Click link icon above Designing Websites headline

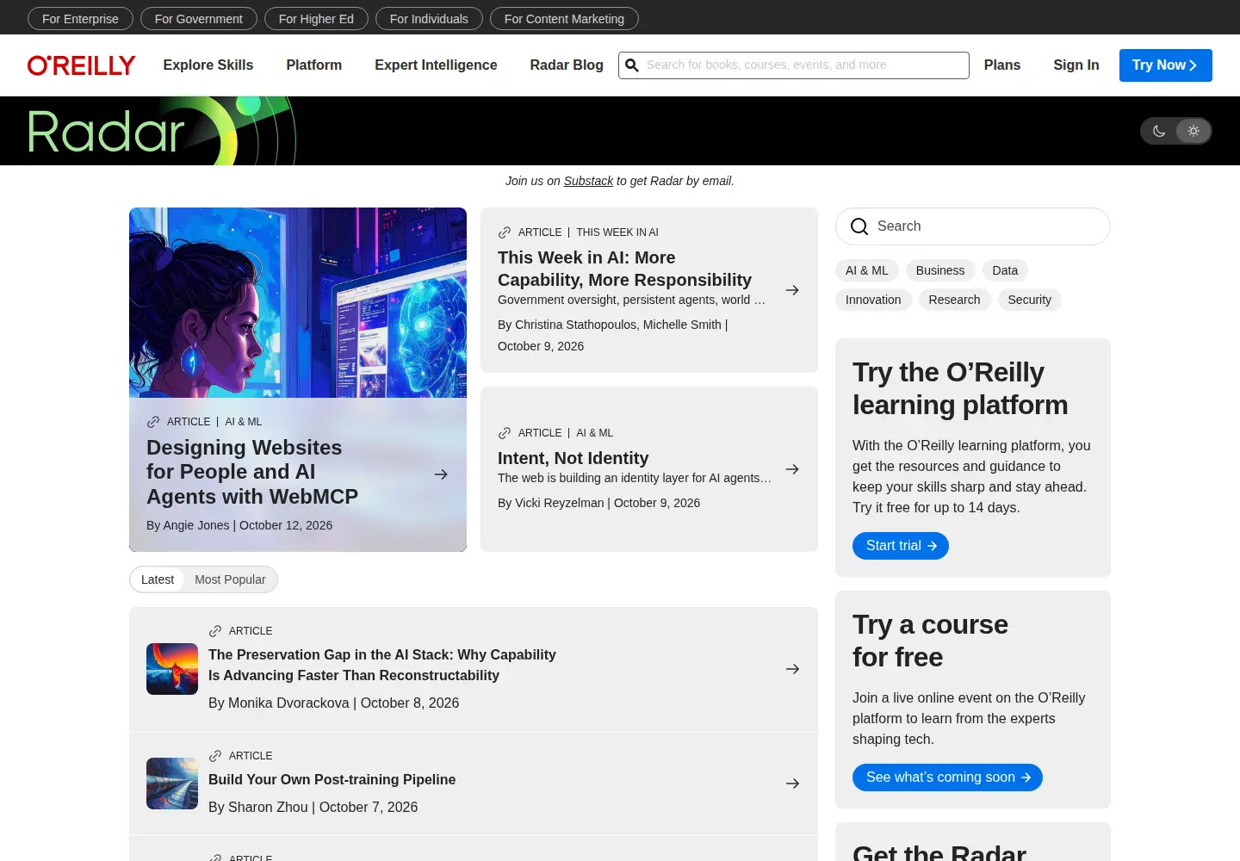[153, 422]
